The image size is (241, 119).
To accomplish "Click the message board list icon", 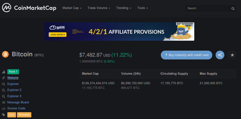I will 3,102.
